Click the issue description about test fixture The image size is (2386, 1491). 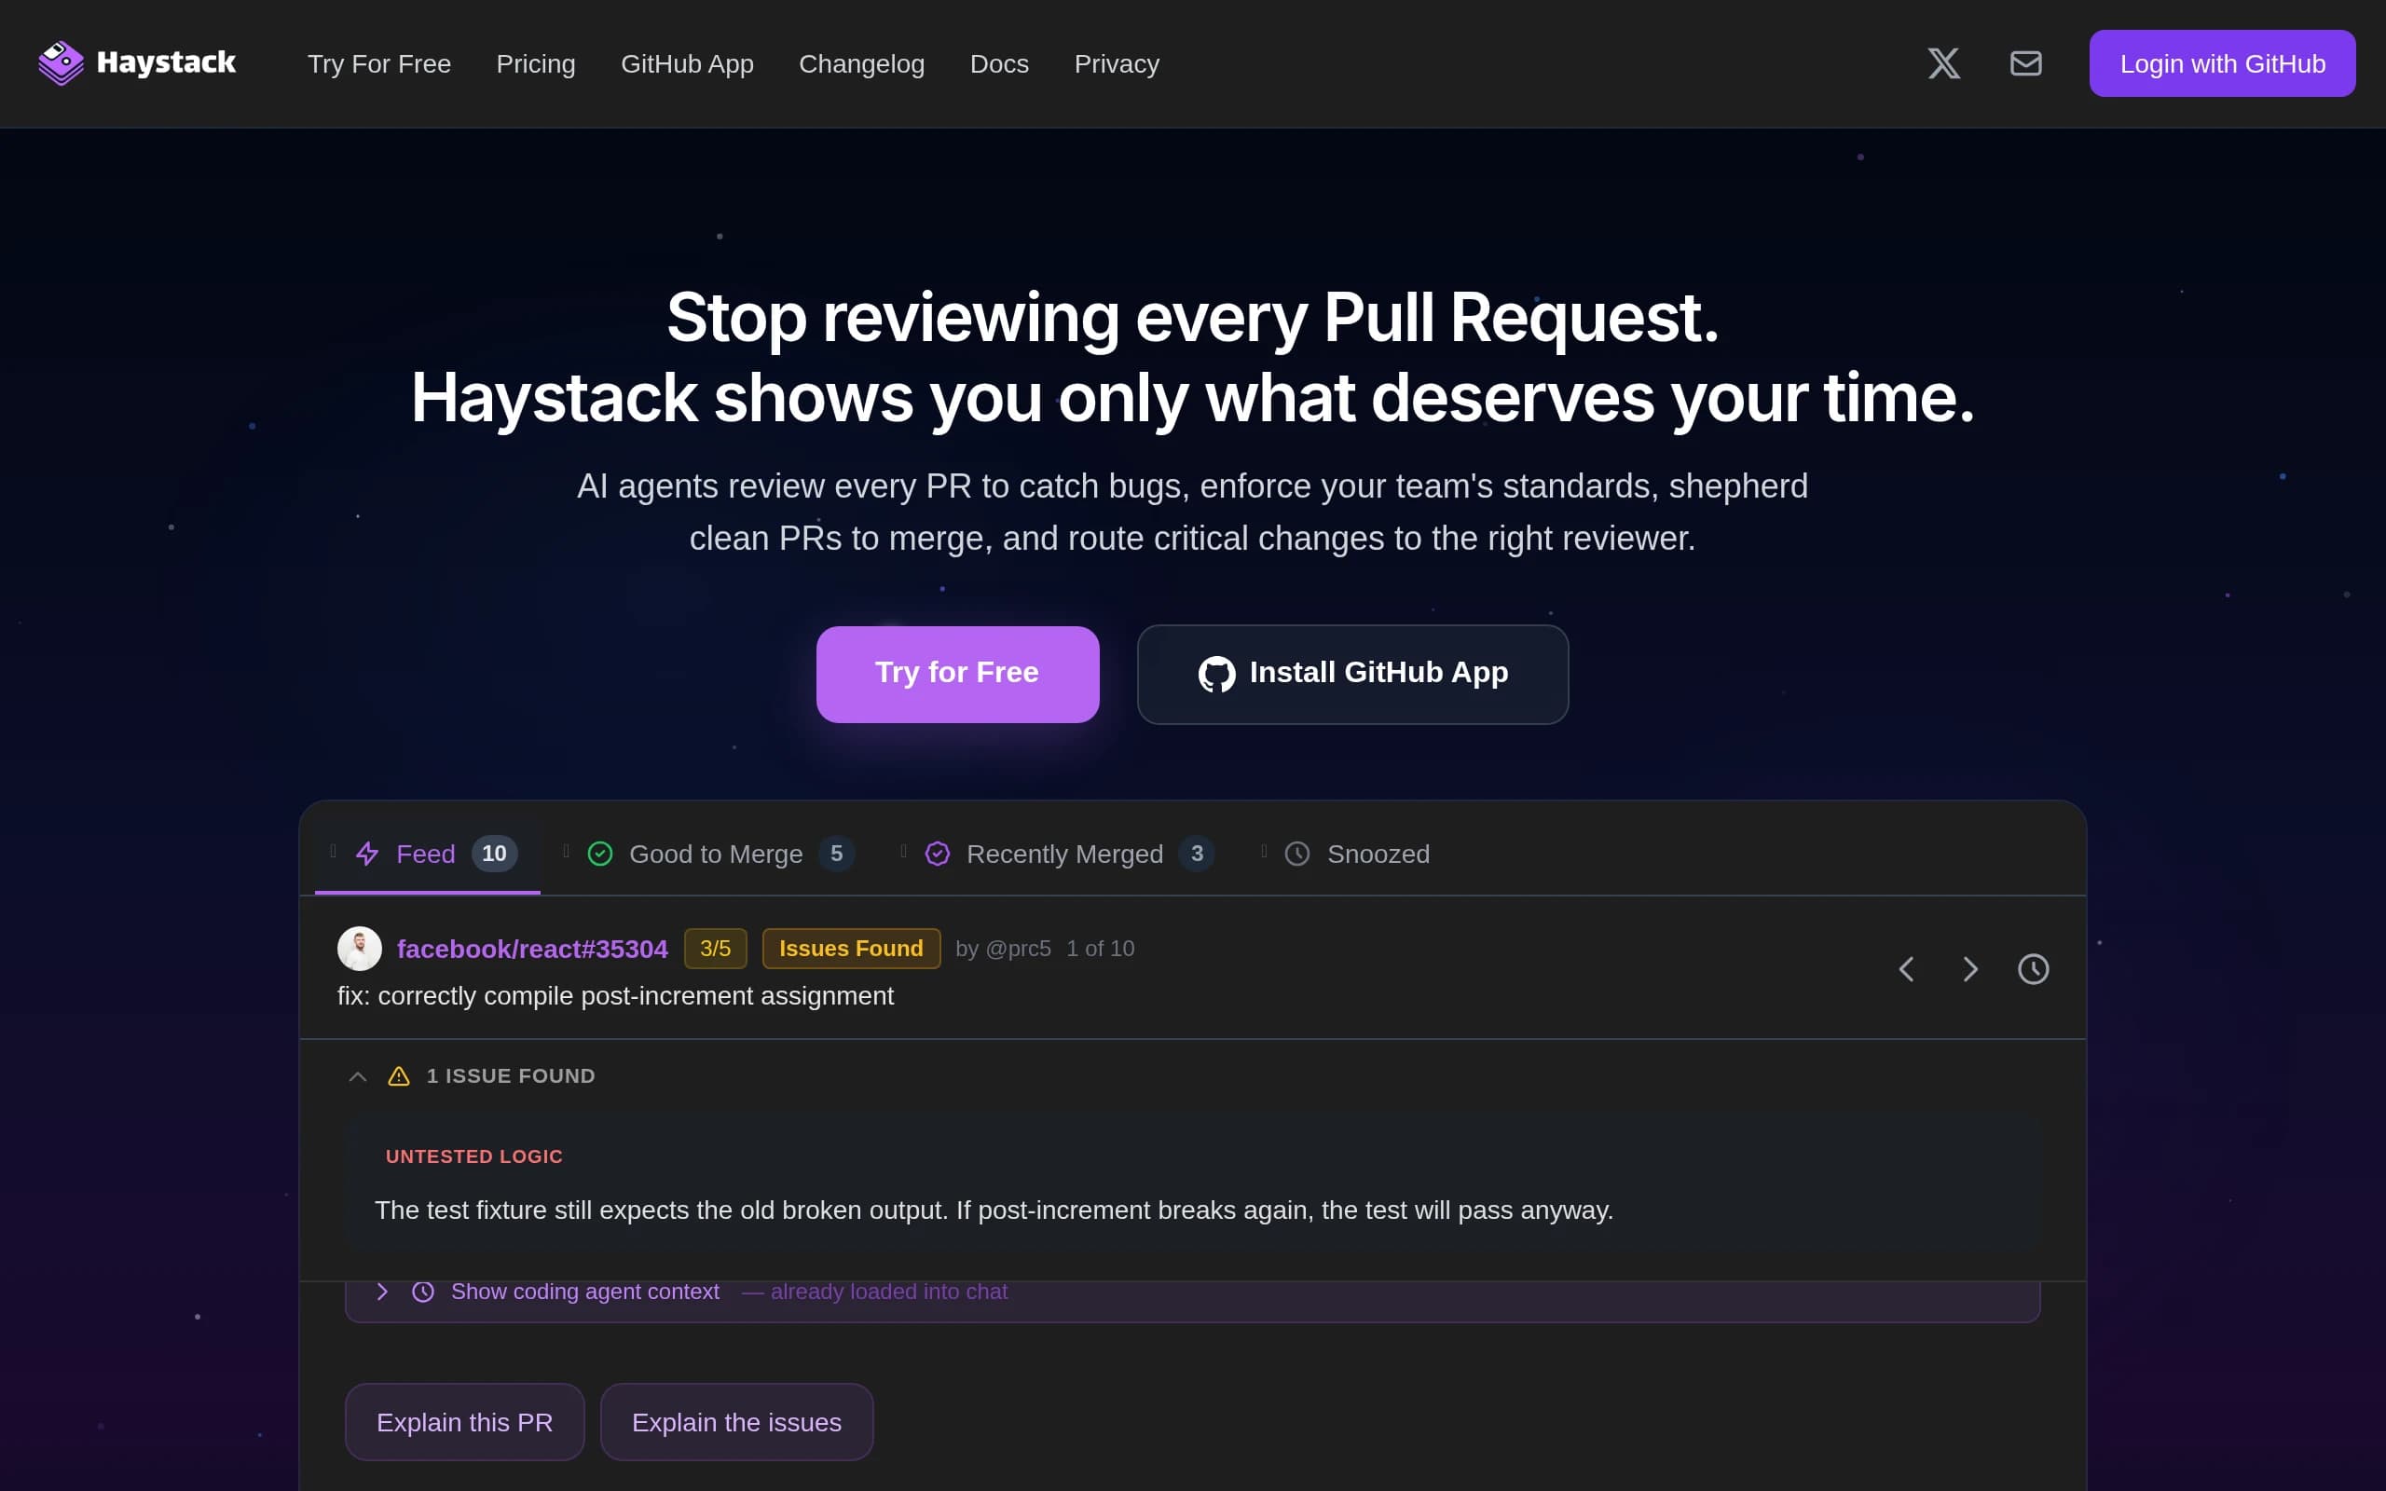click(994, 1211)
